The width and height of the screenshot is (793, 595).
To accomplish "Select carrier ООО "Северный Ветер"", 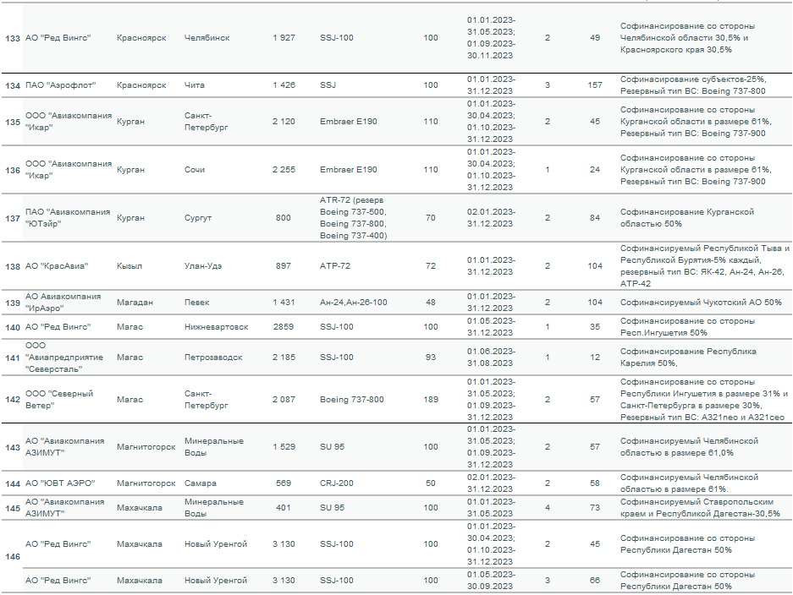I will (x=59, y=400).
